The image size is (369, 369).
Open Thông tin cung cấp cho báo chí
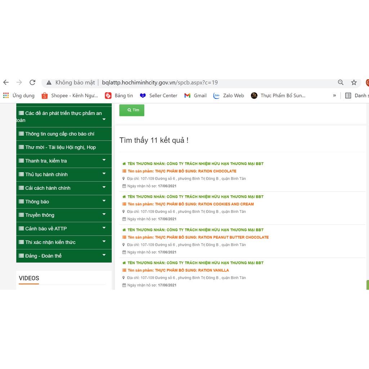click(59, 134)
